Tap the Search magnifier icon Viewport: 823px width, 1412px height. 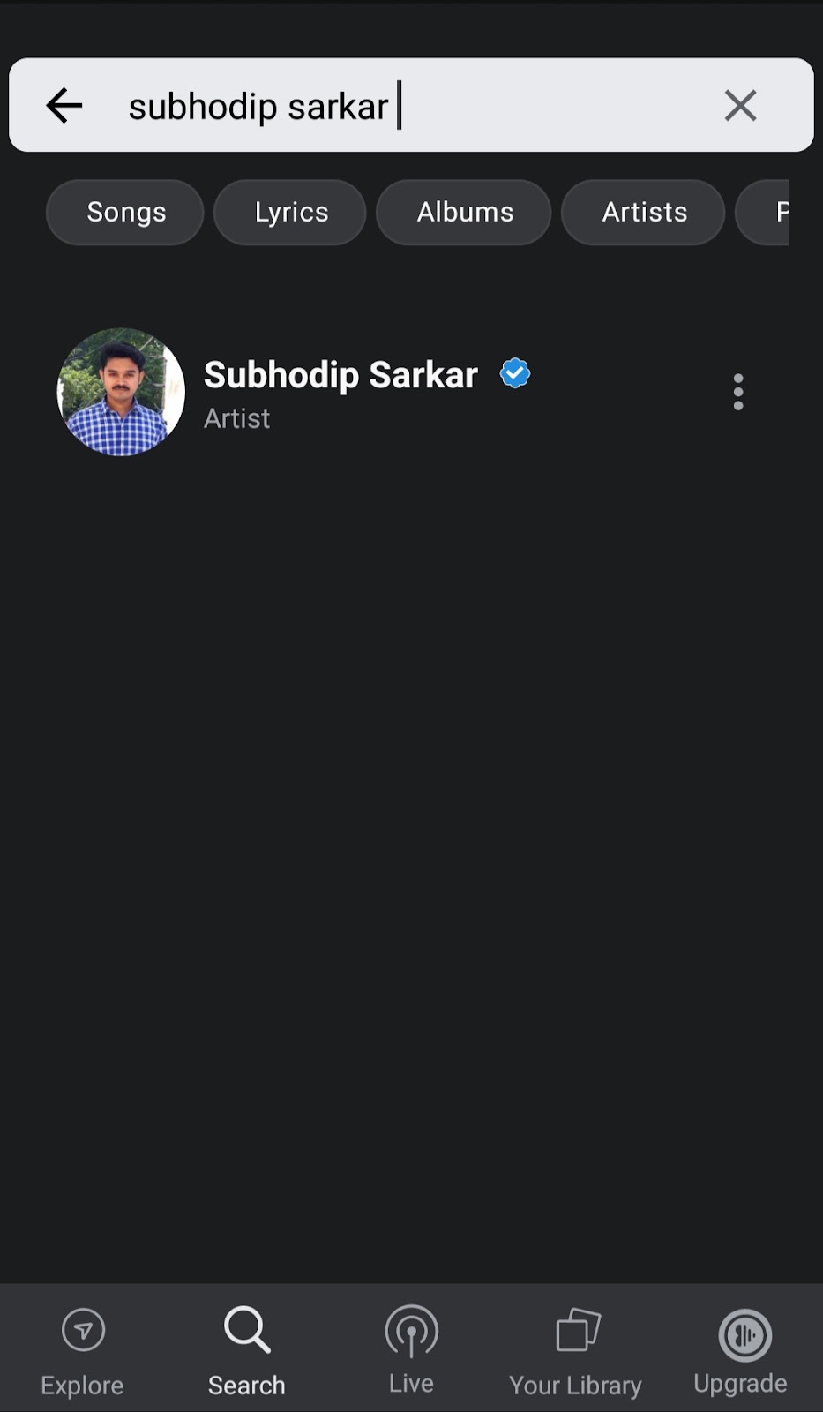tap(247, 1329)
